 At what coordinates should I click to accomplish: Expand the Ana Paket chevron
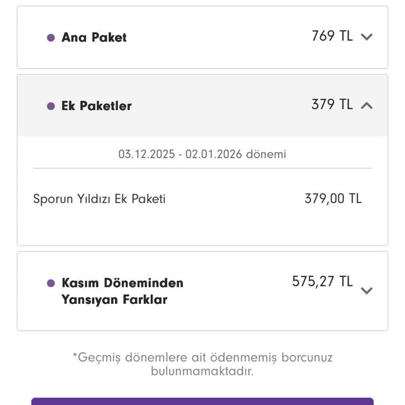[367, 37]
